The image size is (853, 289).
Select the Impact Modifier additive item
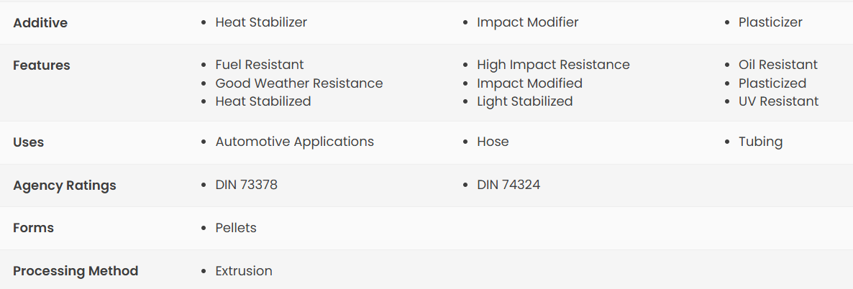[528, 22]
